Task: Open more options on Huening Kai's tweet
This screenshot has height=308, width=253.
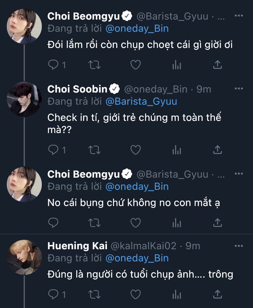Action: click(x=238, y=245)
